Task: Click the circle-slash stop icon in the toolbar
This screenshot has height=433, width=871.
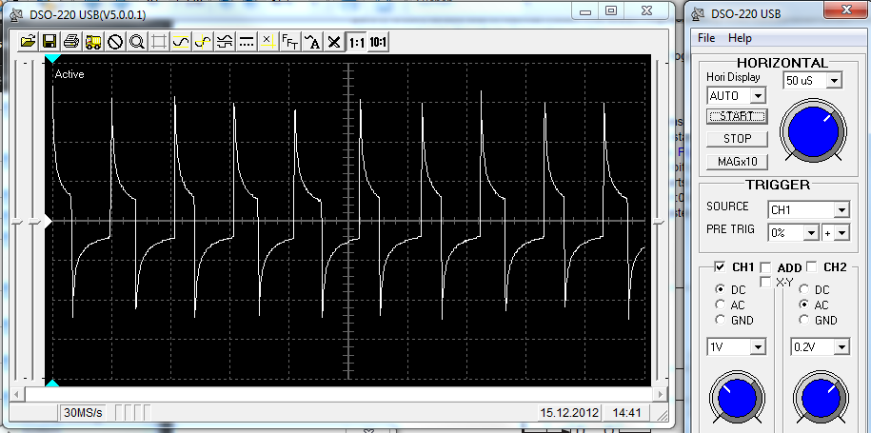Action: (115, 41)
